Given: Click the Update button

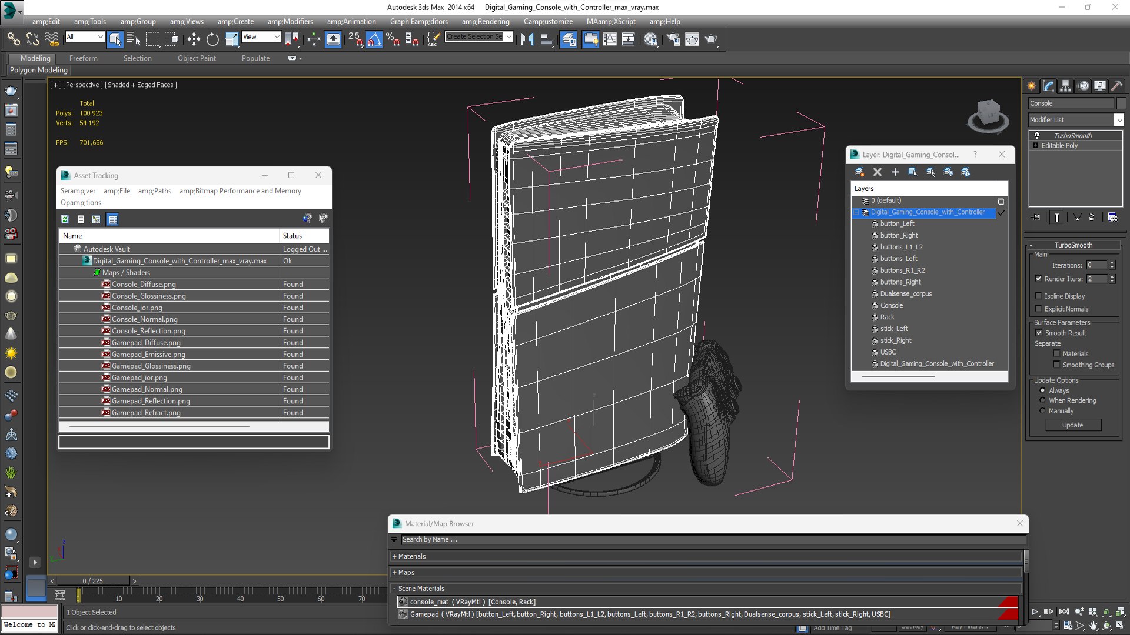Looking at the screenshot, I should 1073,425.
